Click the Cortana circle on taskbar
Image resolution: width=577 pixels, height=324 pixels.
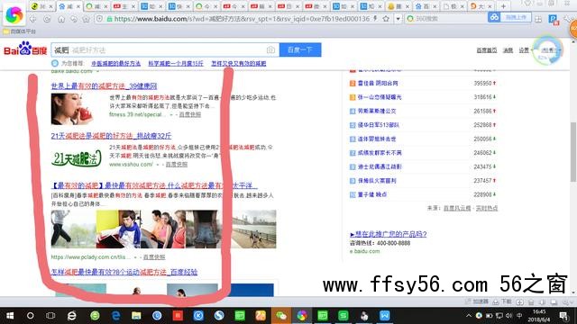30,316
